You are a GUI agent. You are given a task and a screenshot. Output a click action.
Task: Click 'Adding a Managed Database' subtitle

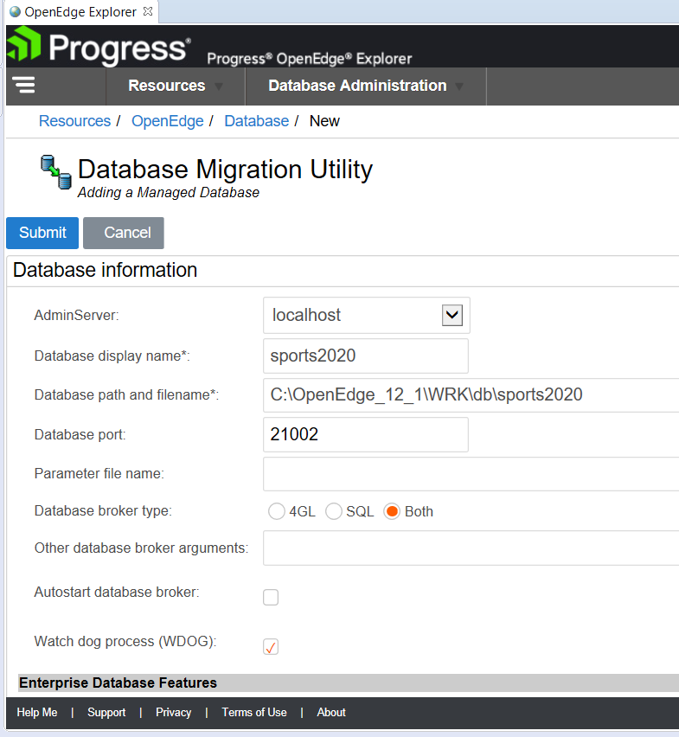coord(168,192)
